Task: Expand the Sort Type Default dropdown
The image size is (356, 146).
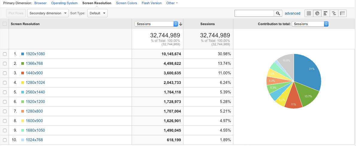Action: [98, 13]
